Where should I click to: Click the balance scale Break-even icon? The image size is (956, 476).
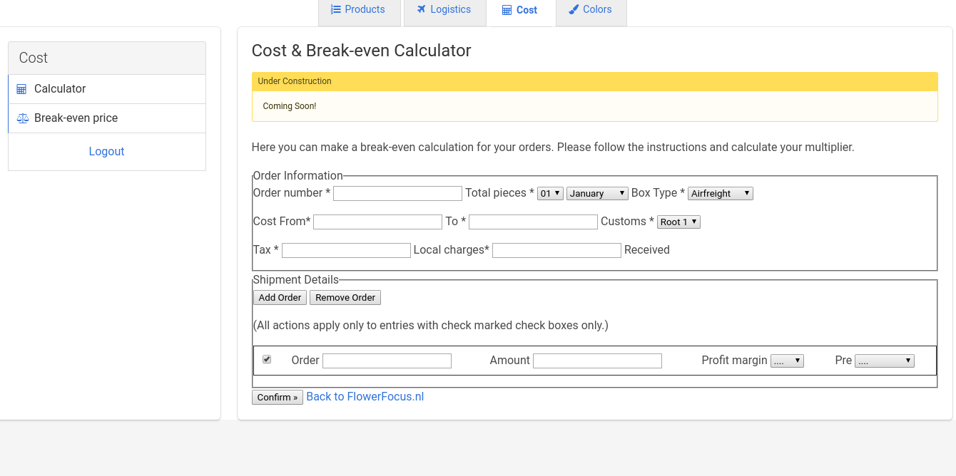(x=22, y=118)
